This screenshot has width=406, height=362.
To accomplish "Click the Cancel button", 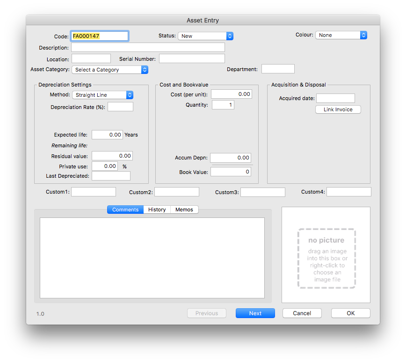I will 302,313.
